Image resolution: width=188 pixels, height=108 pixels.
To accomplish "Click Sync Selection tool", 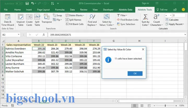I will coord(126,24).
